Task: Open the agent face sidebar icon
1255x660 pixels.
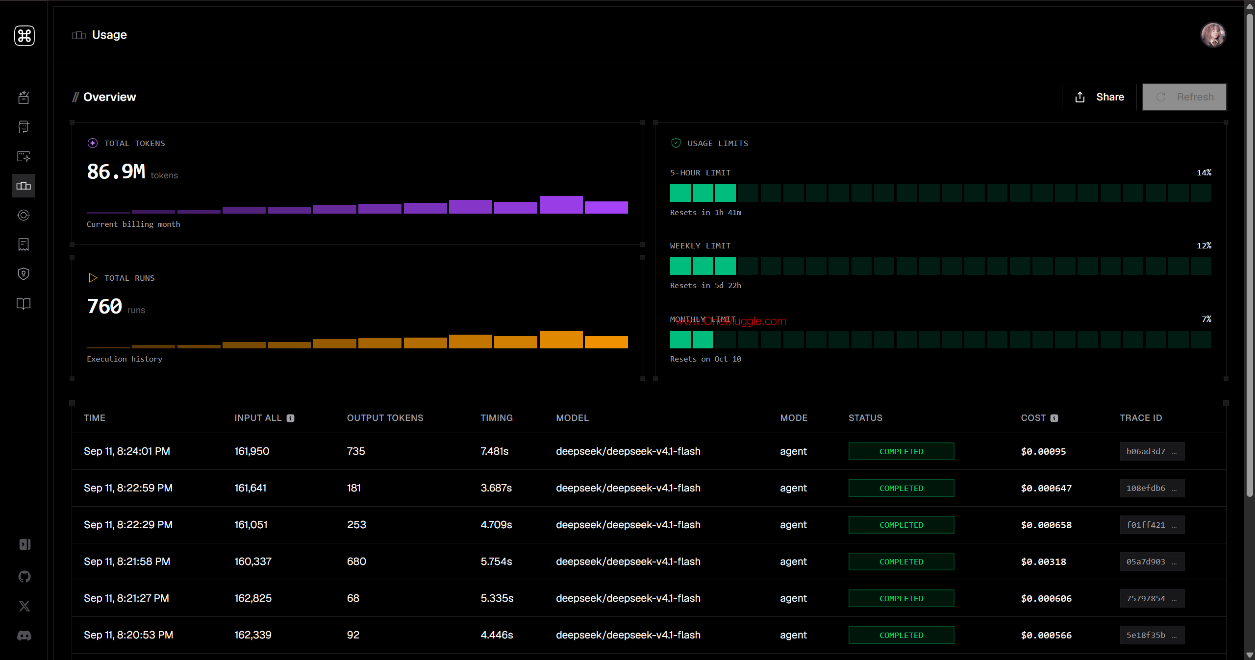Action: click(24, 127)
